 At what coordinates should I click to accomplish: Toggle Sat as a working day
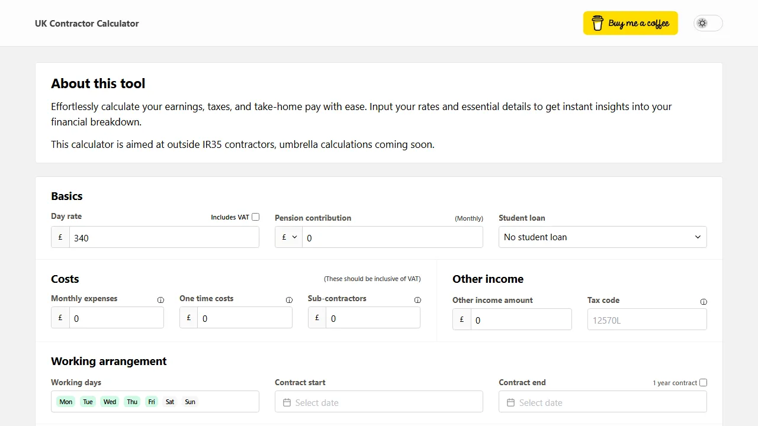point(169,402)
